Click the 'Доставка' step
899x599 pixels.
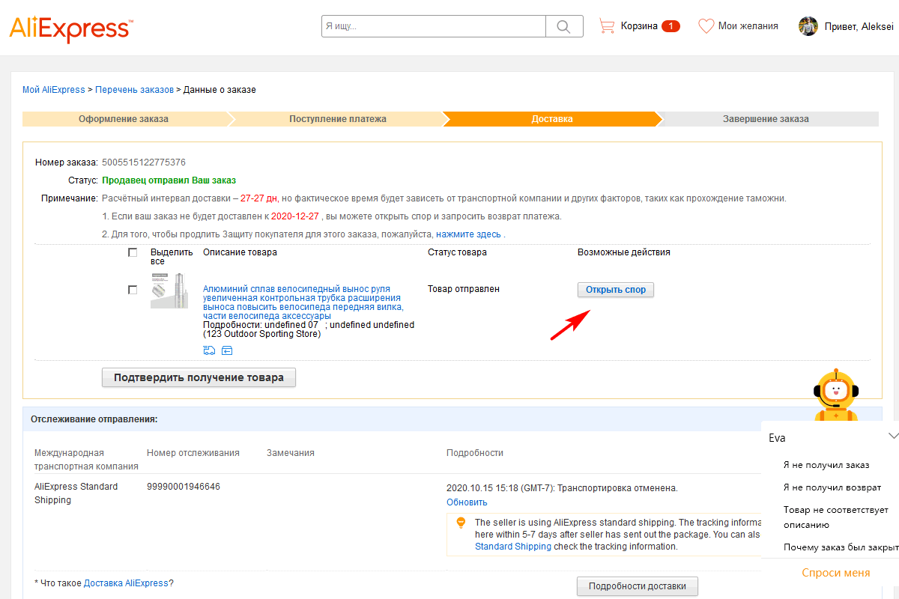coord(552,119)
